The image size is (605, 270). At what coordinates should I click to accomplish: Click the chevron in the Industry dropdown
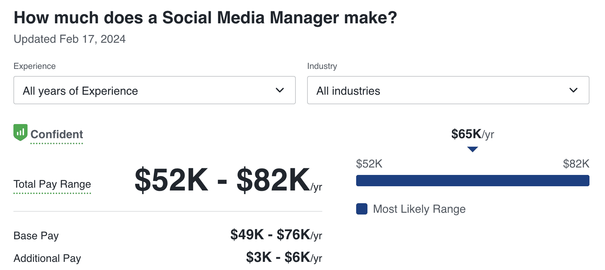point(573,90)
